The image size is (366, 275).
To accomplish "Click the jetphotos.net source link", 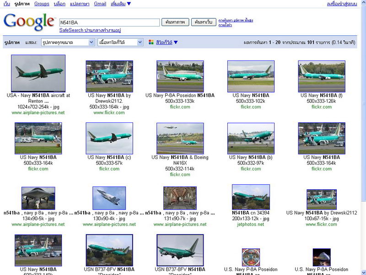I will [x=251, y=225].
